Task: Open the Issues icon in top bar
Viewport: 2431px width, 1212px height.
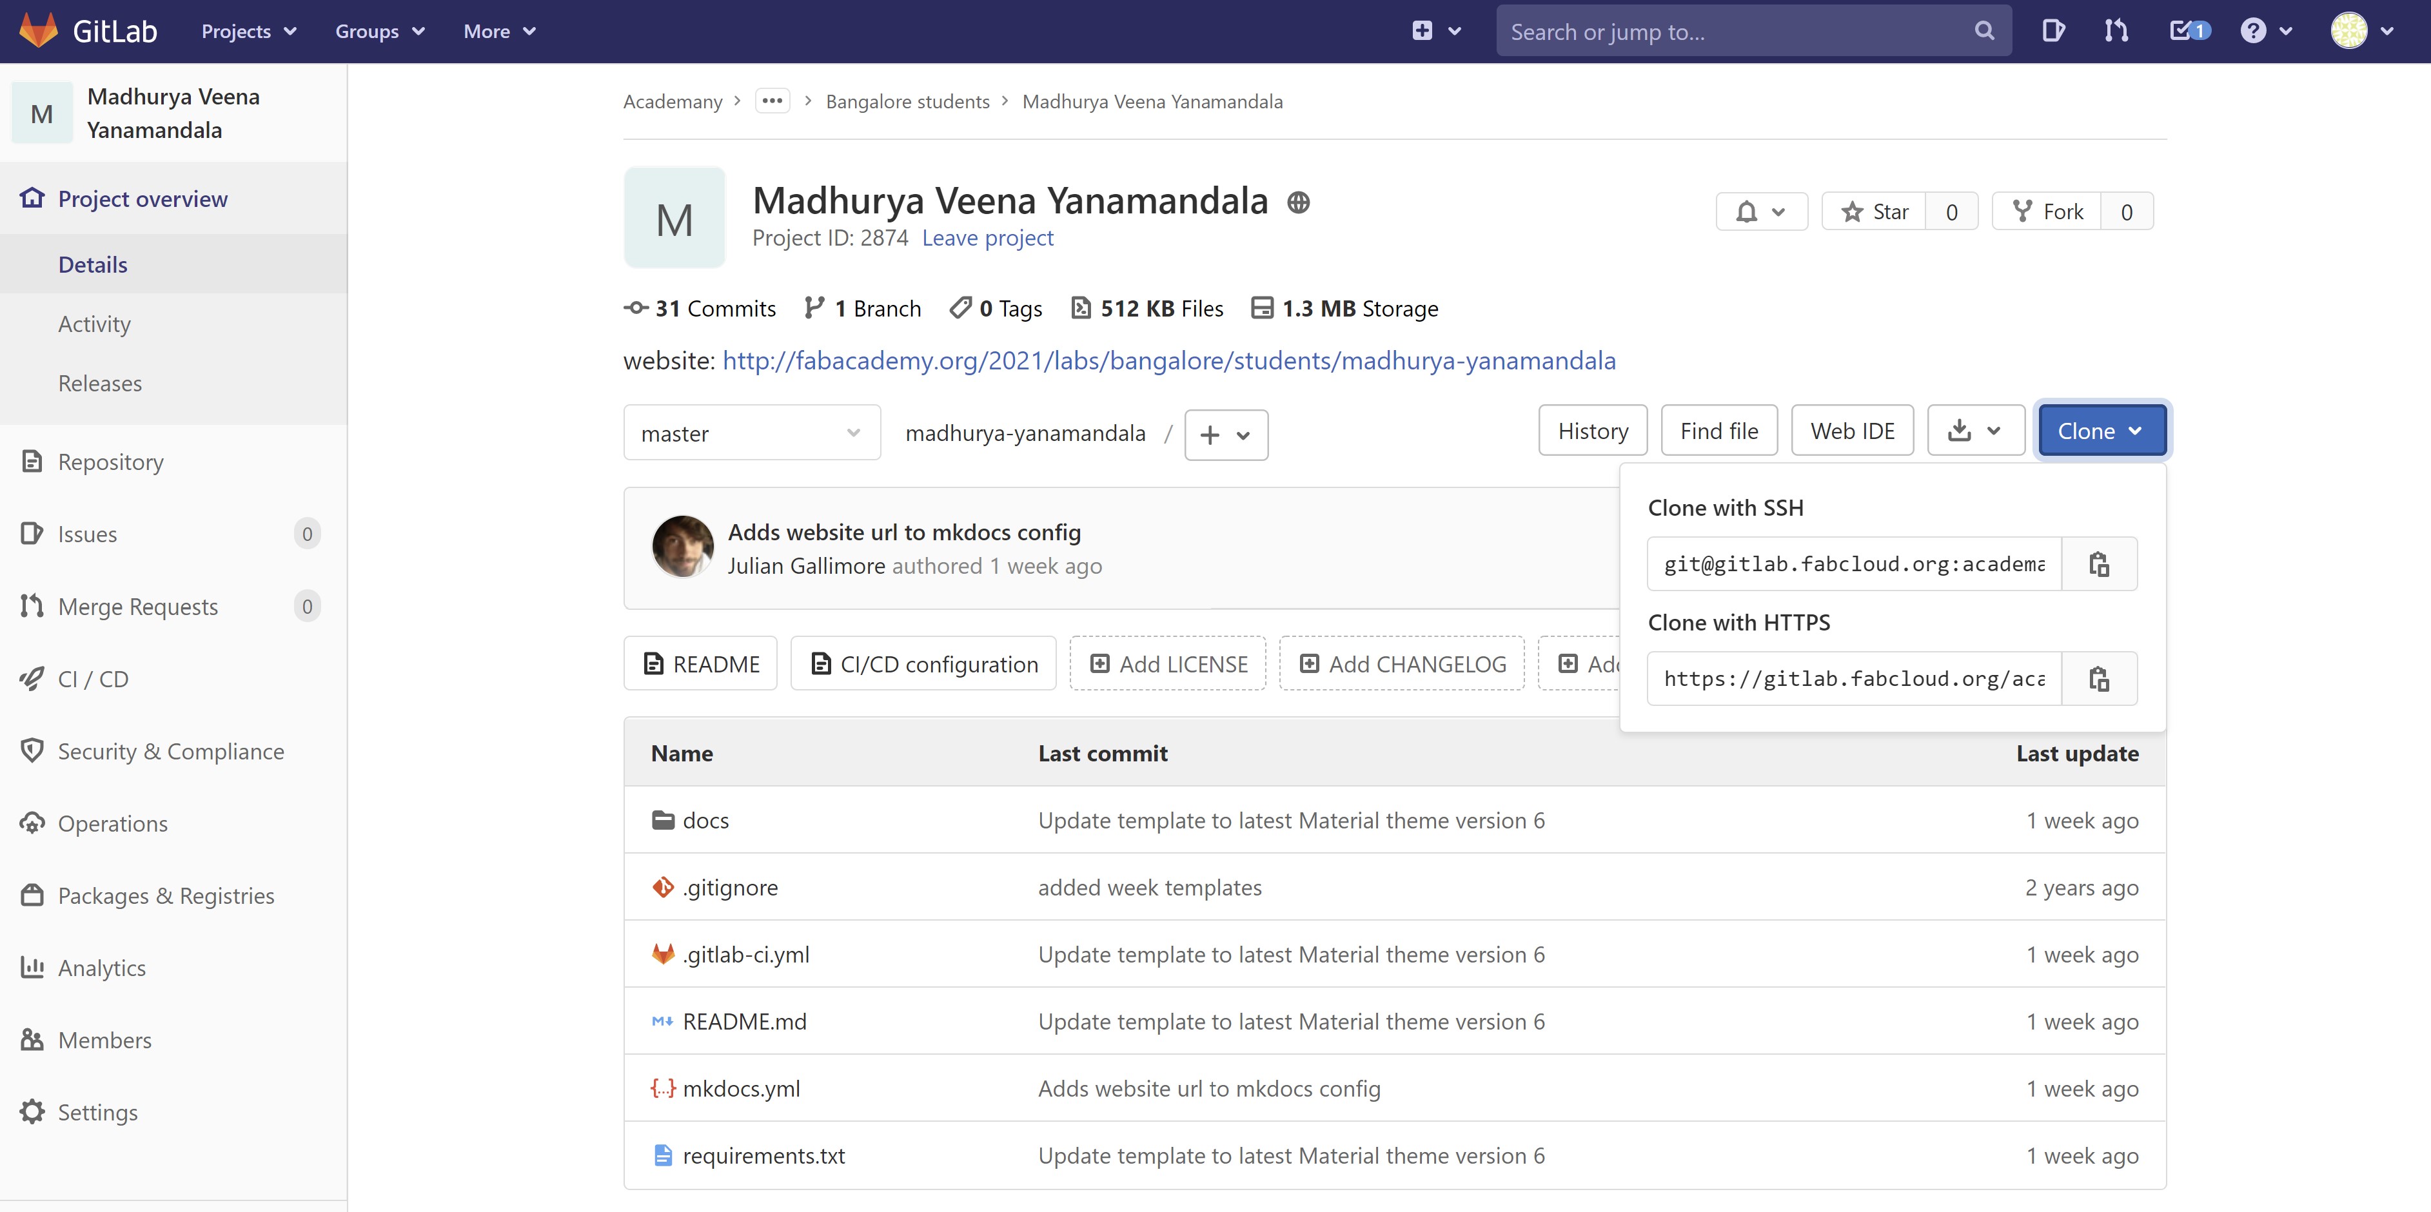Action: 2052,31
